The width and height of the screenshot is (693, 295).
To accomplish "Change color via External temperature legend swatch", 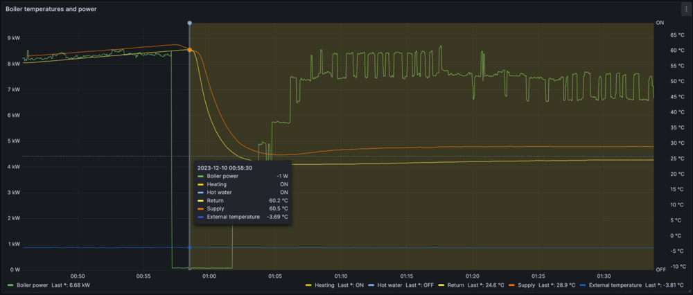I will point(584,285).
